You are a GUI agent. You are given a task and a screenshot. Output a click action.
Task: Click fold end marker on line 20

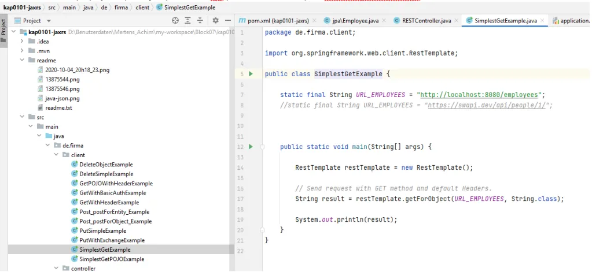[262, 229]
